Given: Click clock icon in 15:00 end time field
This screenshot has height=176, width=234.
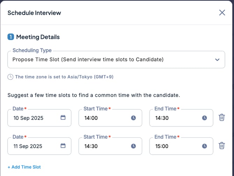Looking at the screenshot, I should coord(204,146).
